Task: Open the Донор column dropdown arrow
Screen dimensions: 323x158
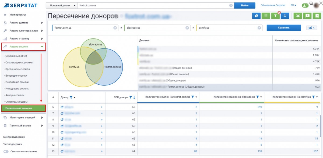Action: pyautogui.click(x=75, y=97)
